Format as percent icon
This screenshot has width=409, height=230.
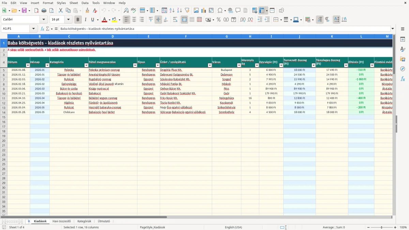pyautogui.click(x=218, y=20)
